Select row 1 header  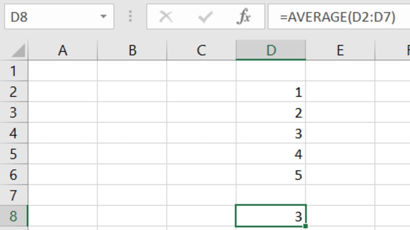coord(14,71)
